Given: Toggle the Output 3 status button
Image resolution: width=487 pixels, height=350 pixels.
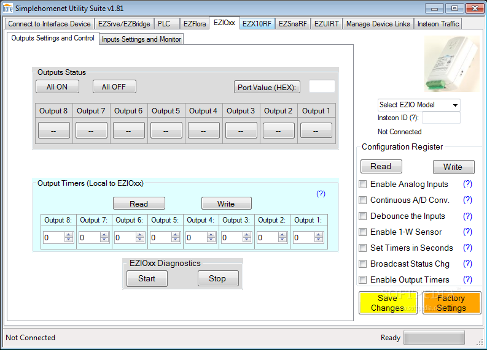Looking at the screenshot, I should 241,131.
